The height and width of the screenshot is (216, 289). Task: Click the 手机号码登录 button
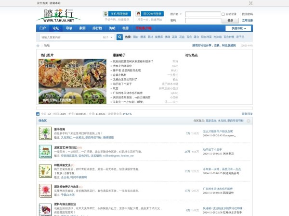pyautogui.click(x=117, y=14)
